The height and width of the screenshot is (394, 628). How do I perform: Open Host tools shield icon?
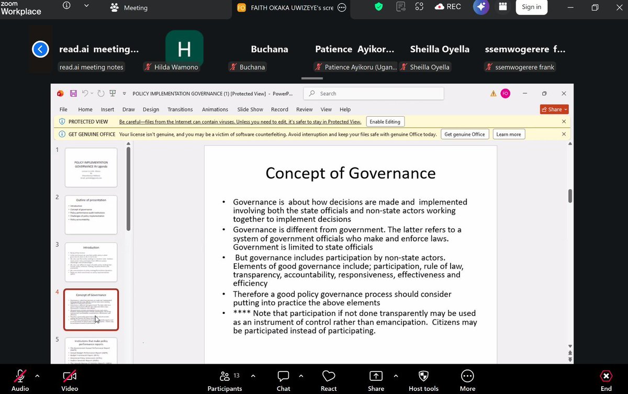coord(423,376)
